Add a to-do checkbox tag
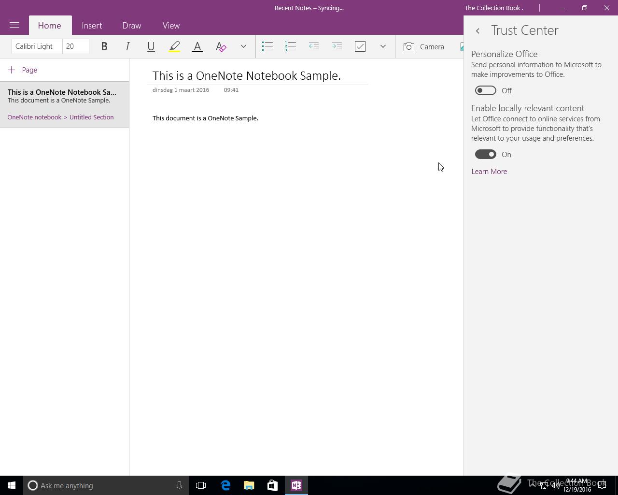Screen dimensions: 618x495 (x=360, y=46)
